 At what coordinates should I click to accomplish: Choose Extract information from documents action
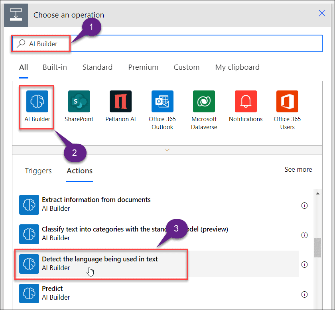tap(96, 200)
